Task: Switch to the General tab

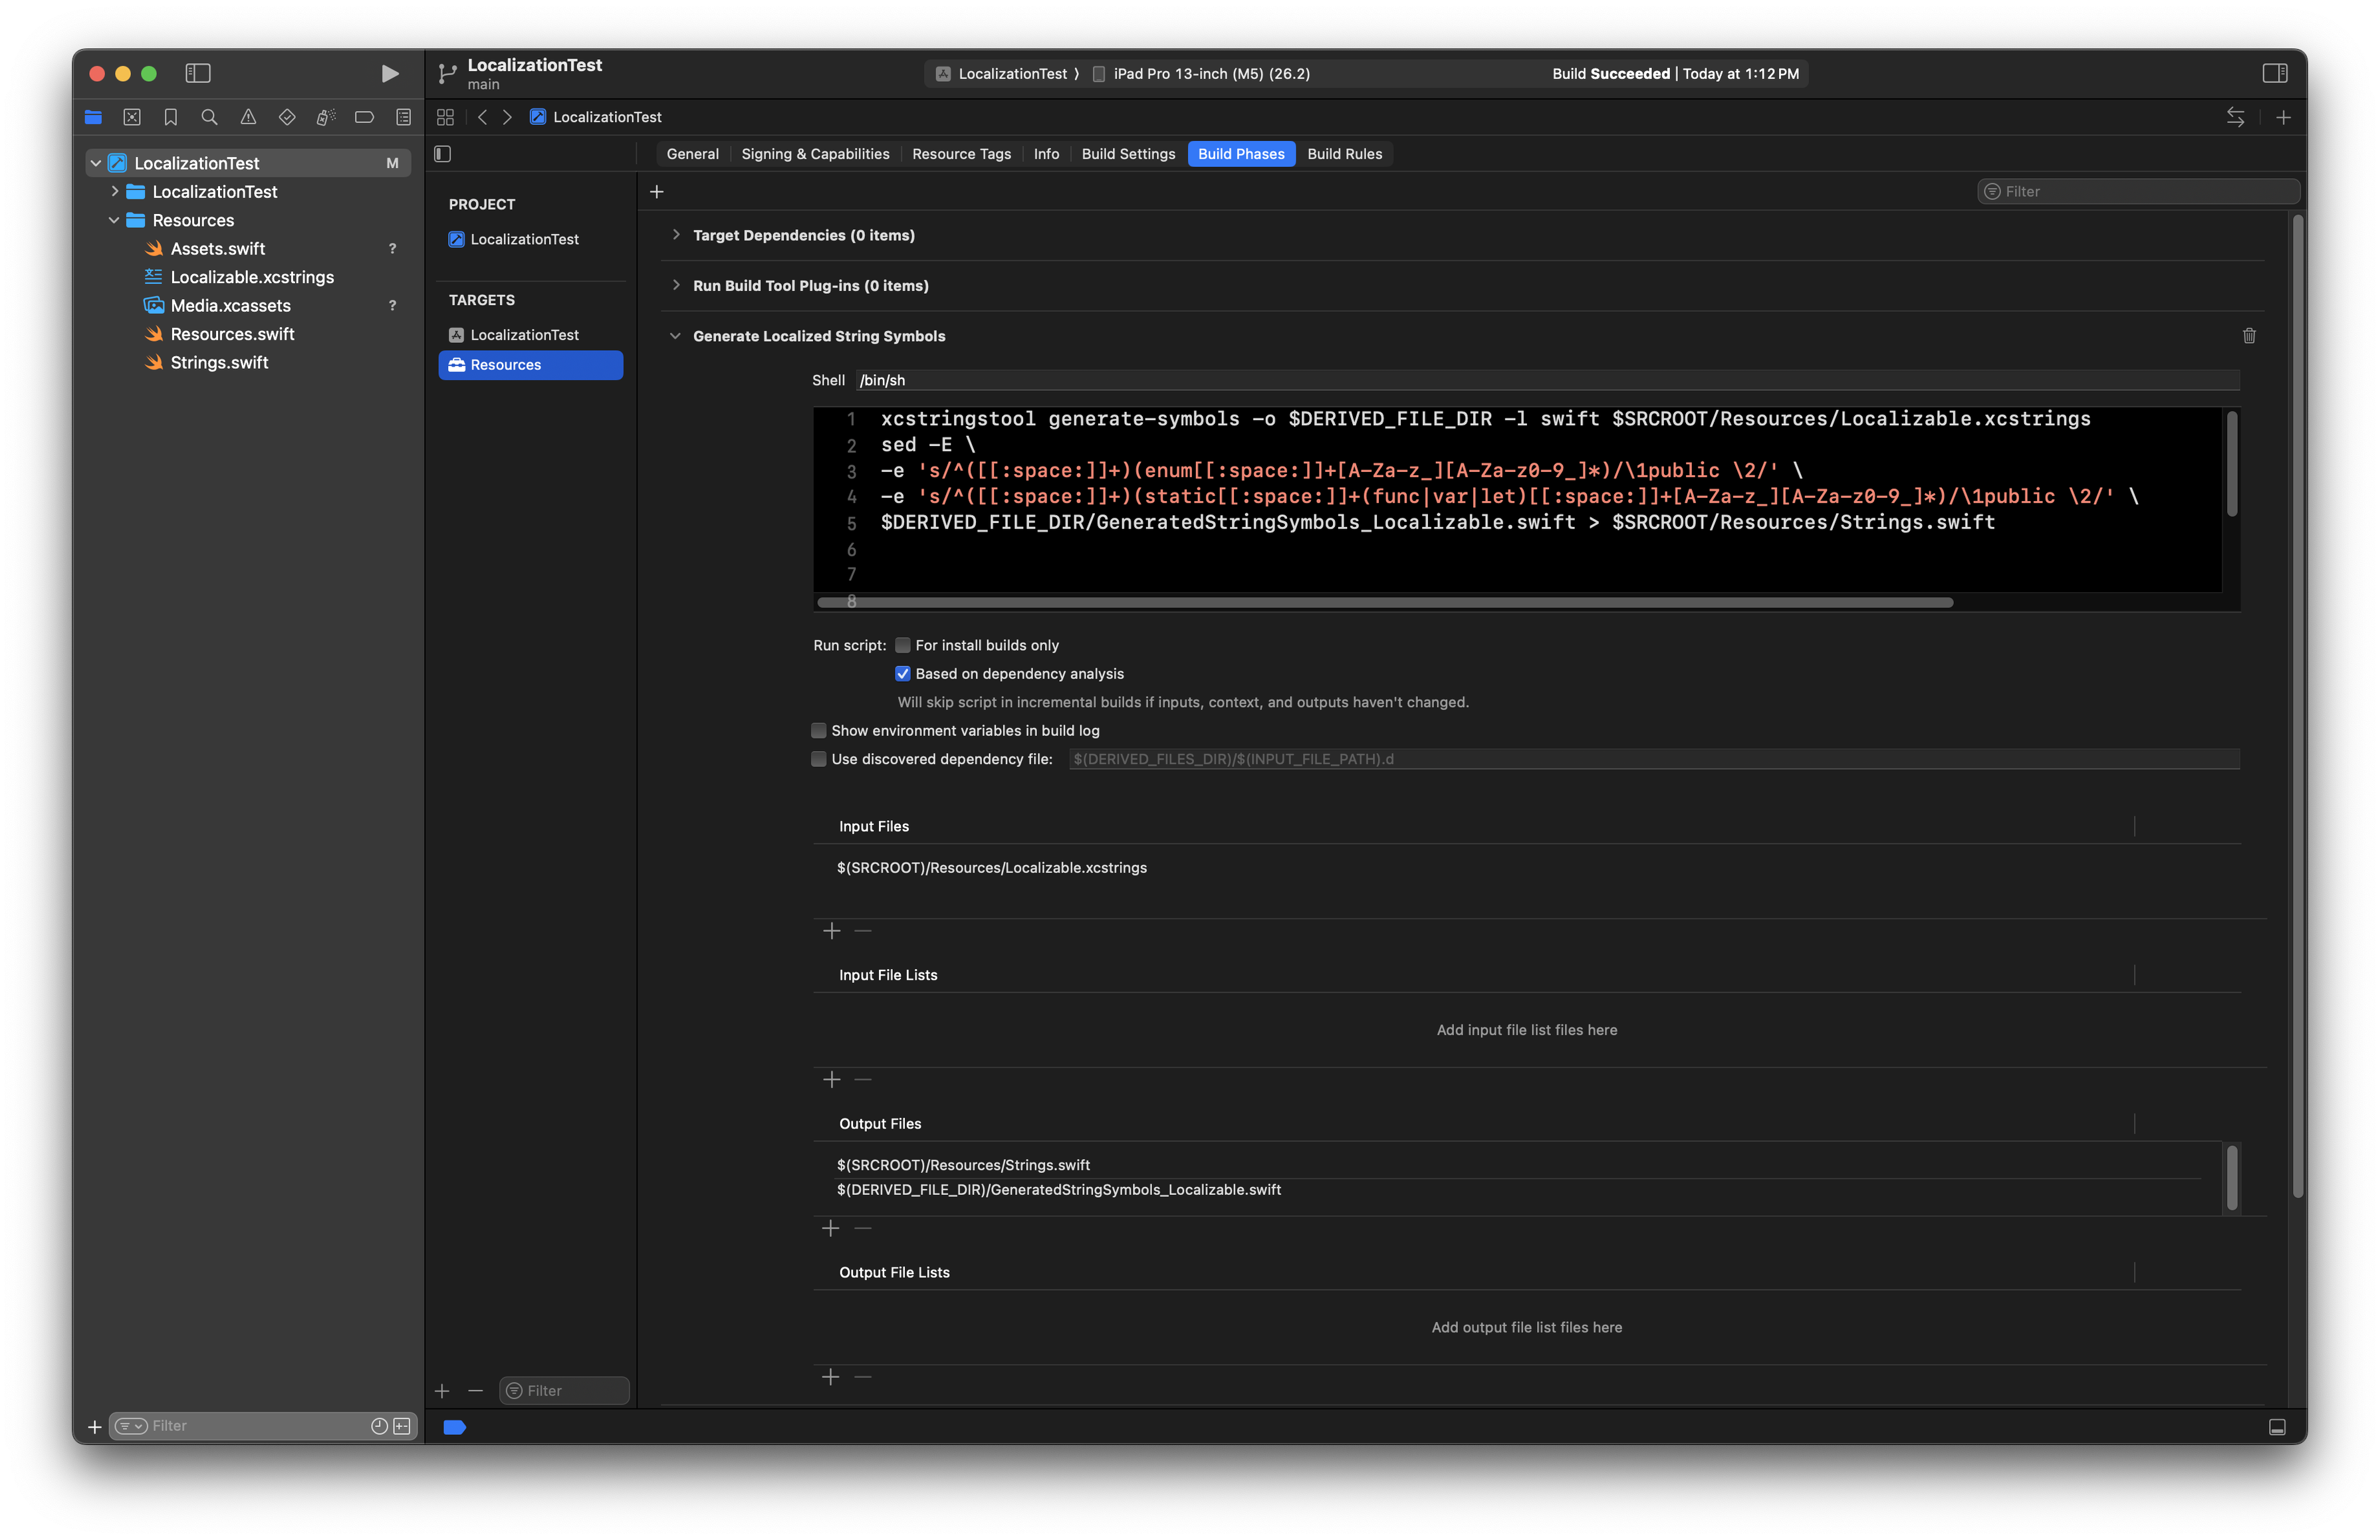Action: (692, 154)
